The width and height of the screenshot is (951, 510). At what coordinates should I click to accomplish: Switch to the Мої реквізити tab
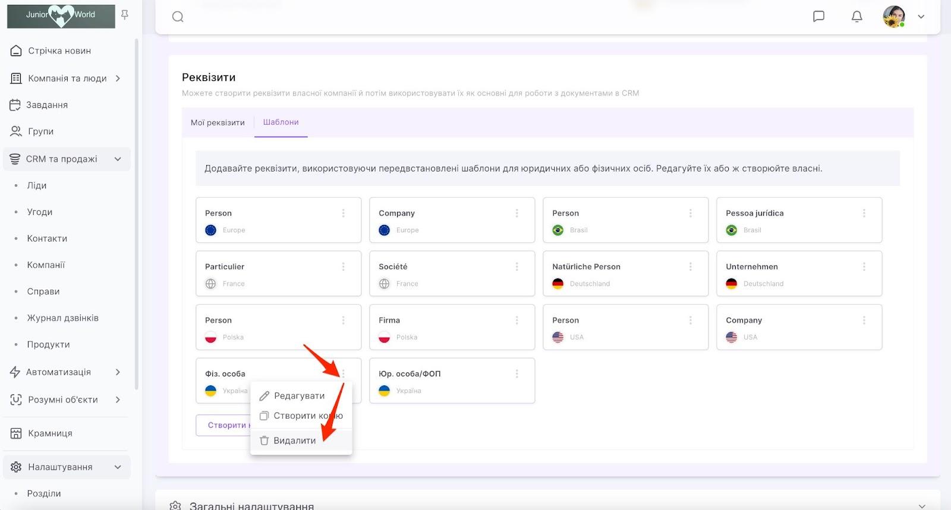tap(218, 122)
